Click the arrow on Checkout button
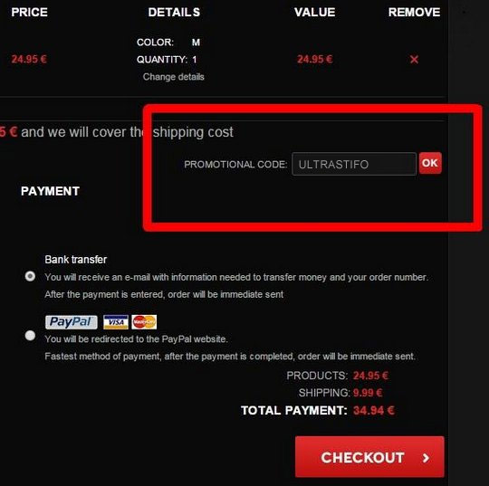This screenshot has height=486, width=489. pos(426,458)
